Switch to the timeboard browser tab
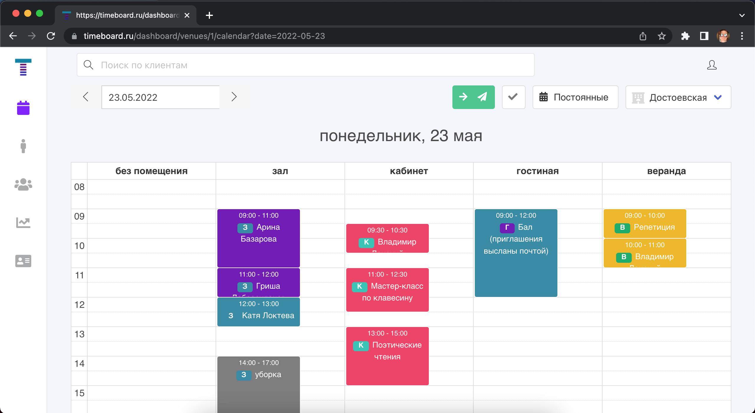755x413 pixels. pos(125,15)
